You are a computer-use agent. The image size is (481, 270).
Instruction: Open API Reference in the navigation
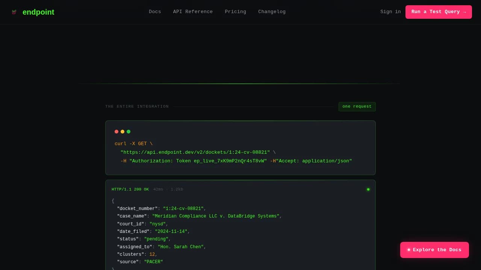pos(193,12)
